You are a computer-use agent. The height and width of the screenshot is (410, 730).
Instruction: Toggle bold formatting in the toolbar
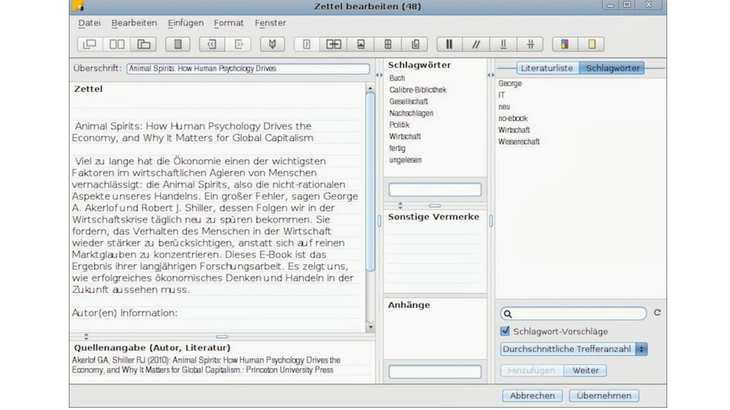449,44
